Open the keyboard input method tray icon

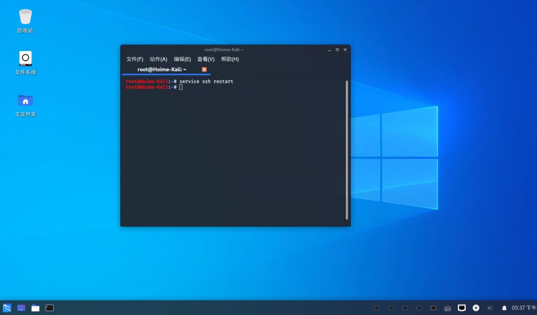click(x=447, y=308)
